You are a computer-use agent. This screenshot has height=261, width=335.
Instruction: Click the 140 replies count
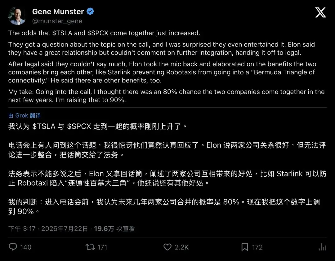click(x=26, y=247)
